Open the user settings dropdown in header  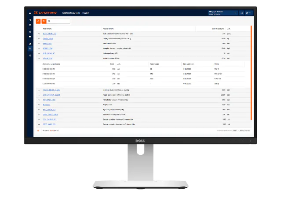248,13
